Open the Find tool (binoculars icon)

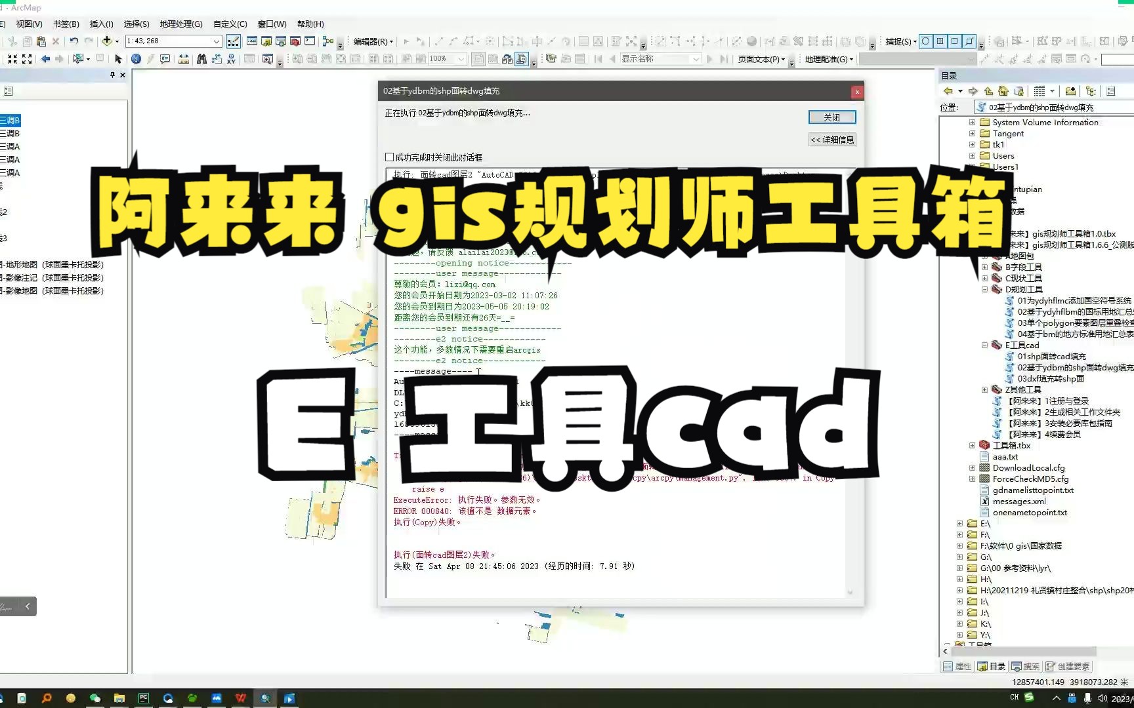201,59
